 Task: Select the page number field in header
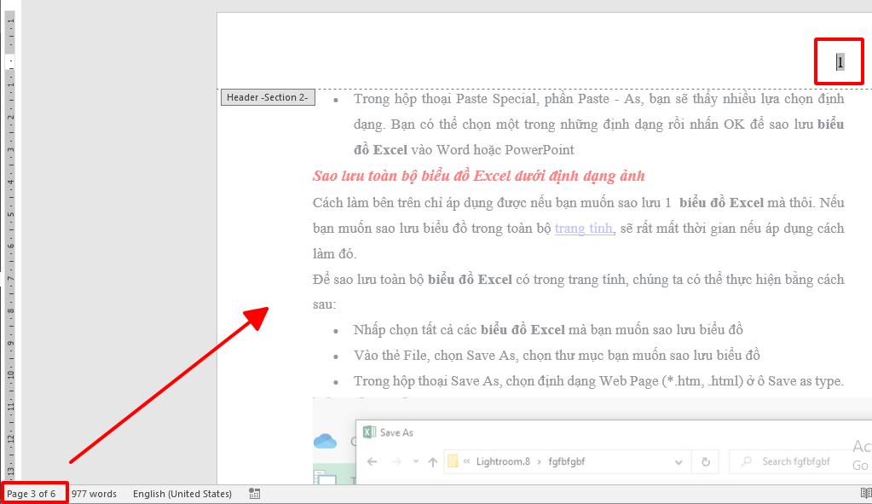[x=840, y=61]
